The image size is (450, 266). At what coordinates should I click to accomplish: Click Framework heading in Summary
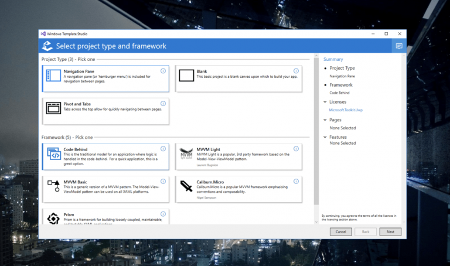pyautogui.click(x=341, y=85)
